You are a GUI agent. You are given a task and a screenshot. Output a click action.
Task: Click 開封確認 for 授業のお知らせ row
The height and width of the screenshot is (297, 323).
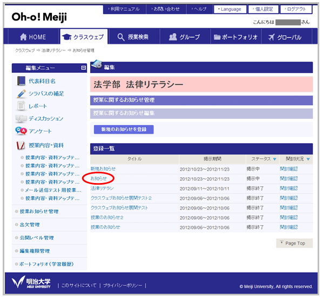point(289,227)
